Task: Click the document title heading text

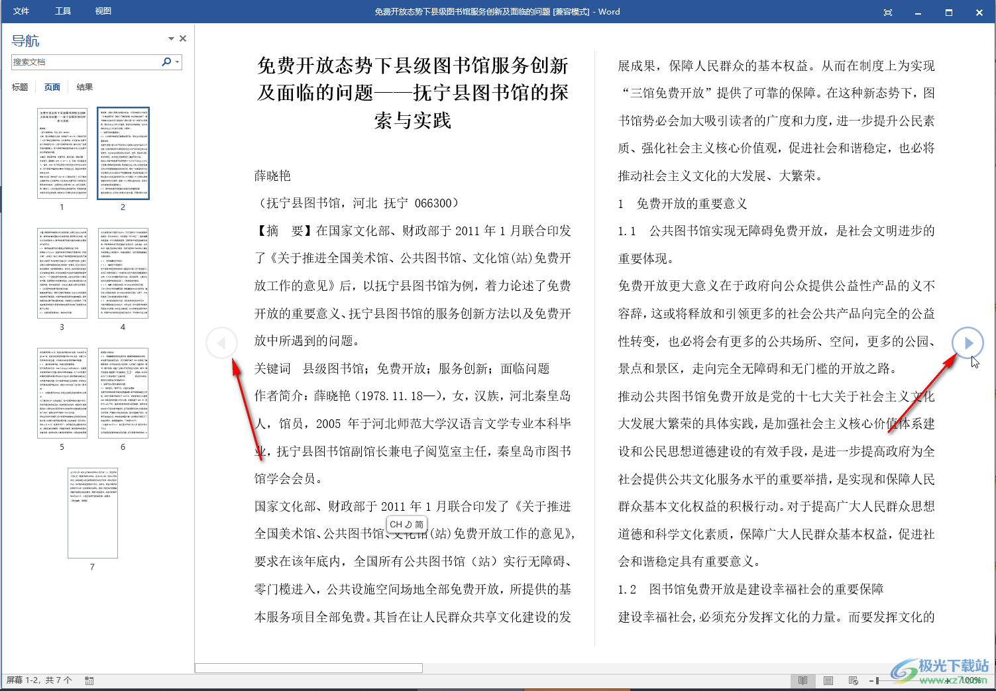Action: pos(412,93)
